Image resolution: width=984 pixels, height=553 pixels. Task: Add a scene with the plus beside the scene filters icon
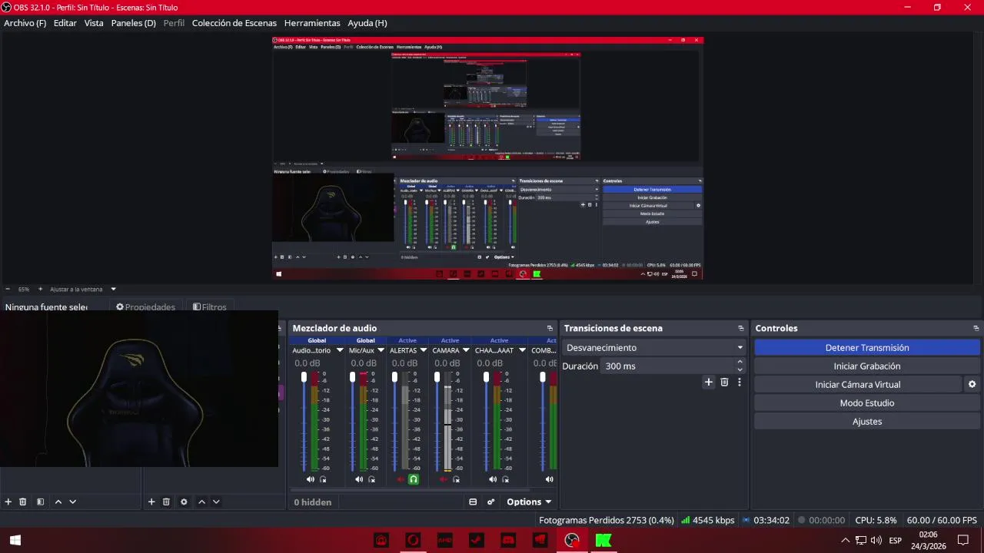8,502
